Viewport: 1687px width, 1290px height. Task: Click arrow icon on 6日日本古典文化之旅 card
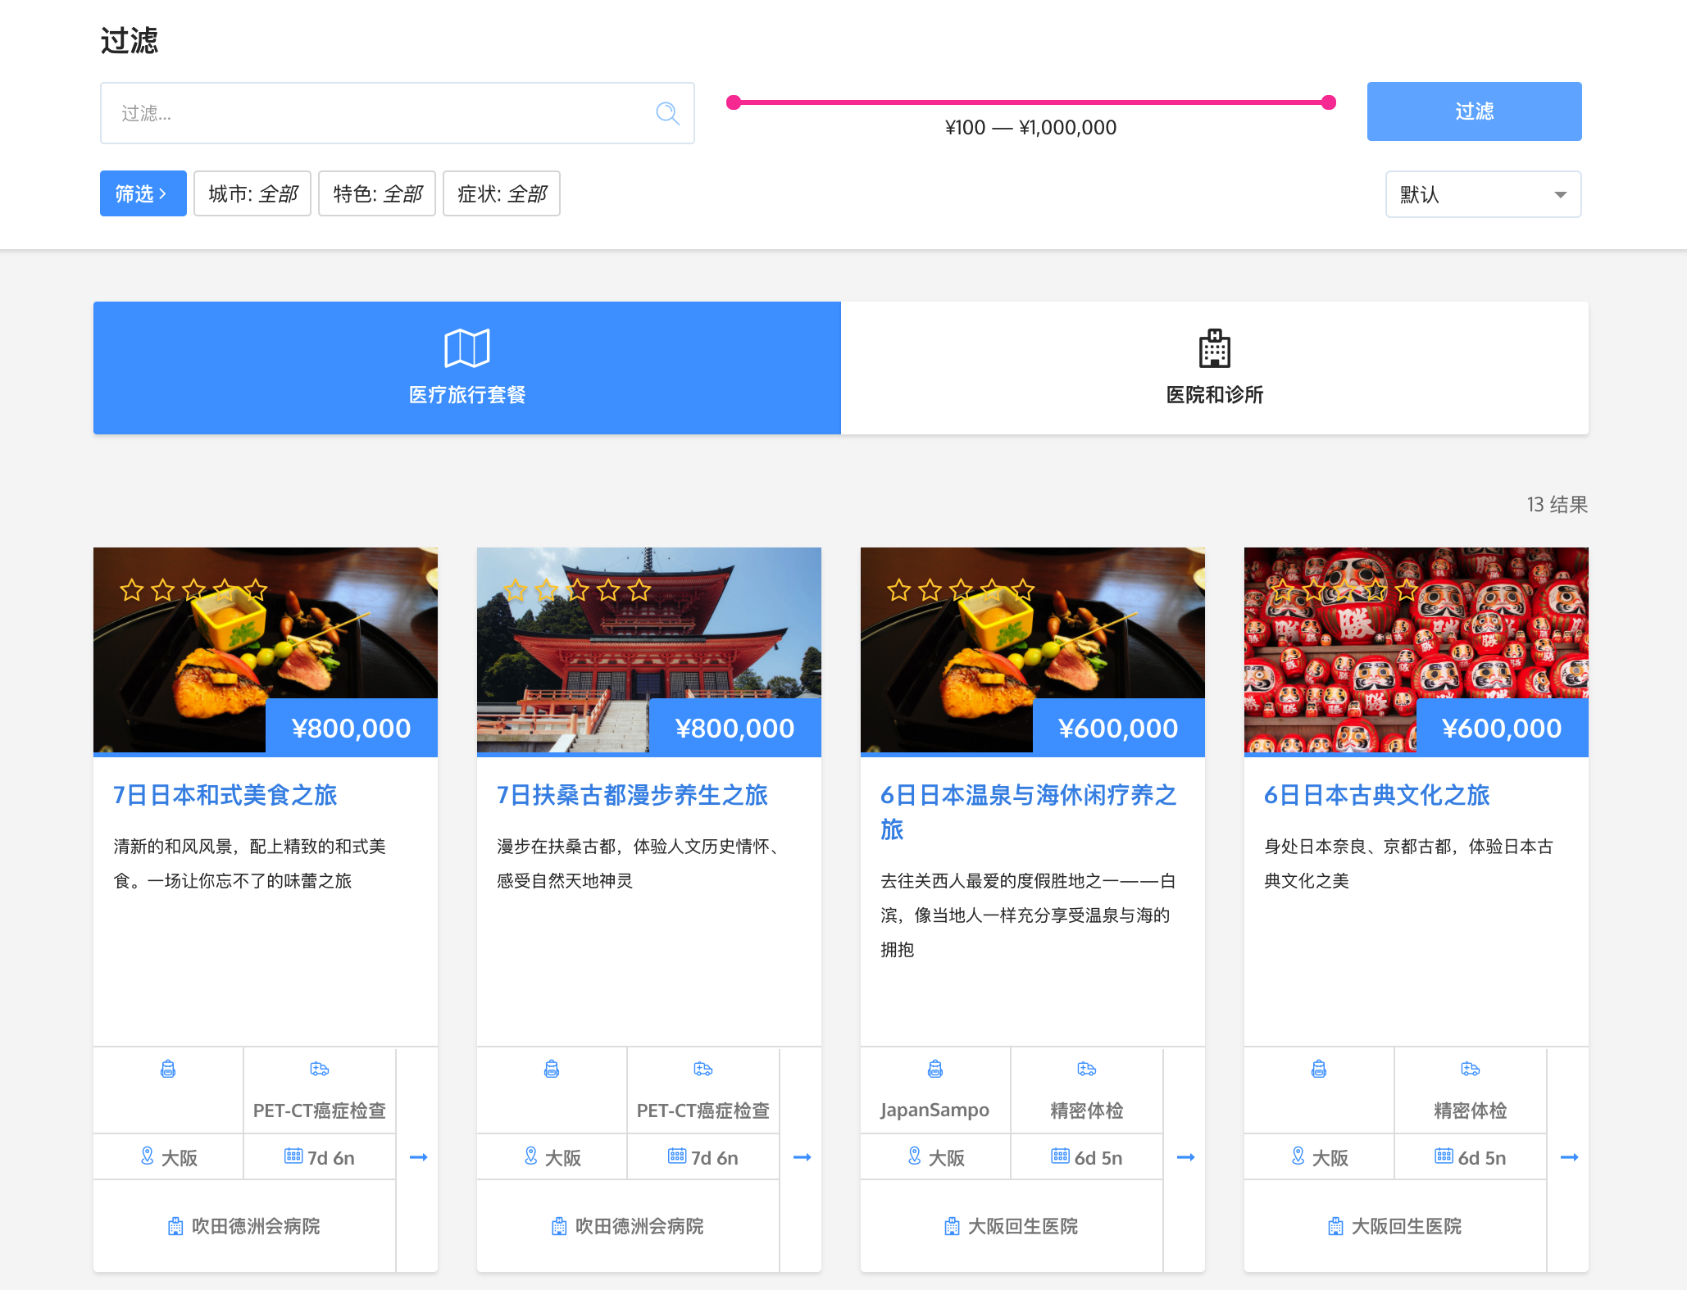point(1569,1157)
